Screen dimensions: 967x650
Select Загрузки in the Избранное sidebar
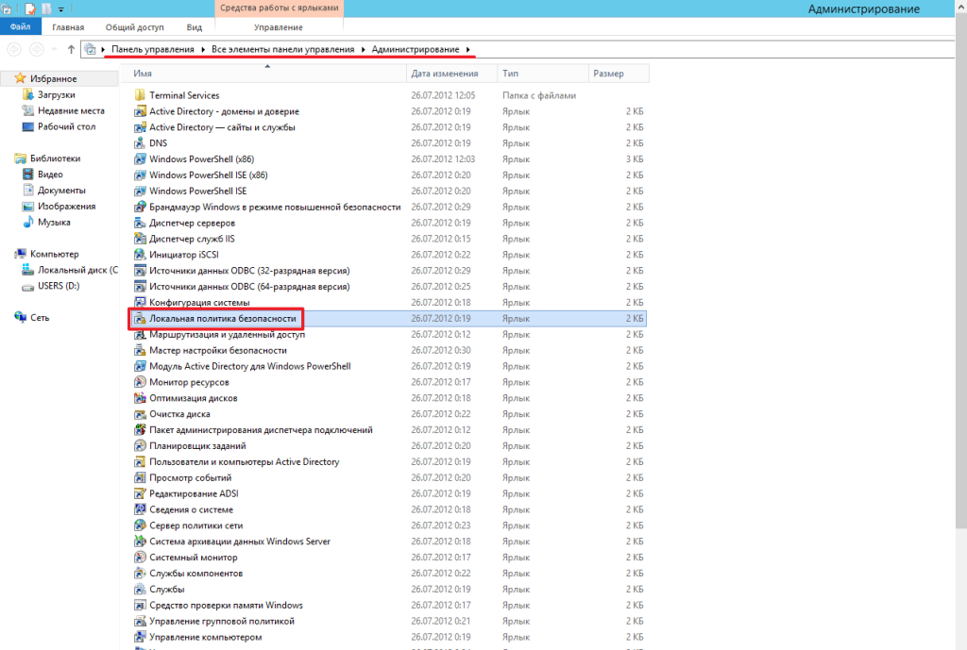56,95
